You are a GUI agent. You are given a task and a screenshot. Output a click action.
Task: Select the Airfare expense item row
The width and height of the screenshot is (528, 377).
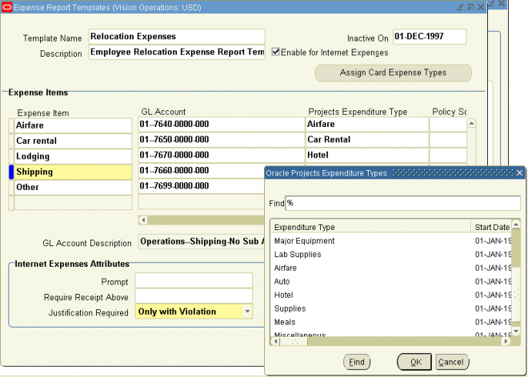[73, 125]
